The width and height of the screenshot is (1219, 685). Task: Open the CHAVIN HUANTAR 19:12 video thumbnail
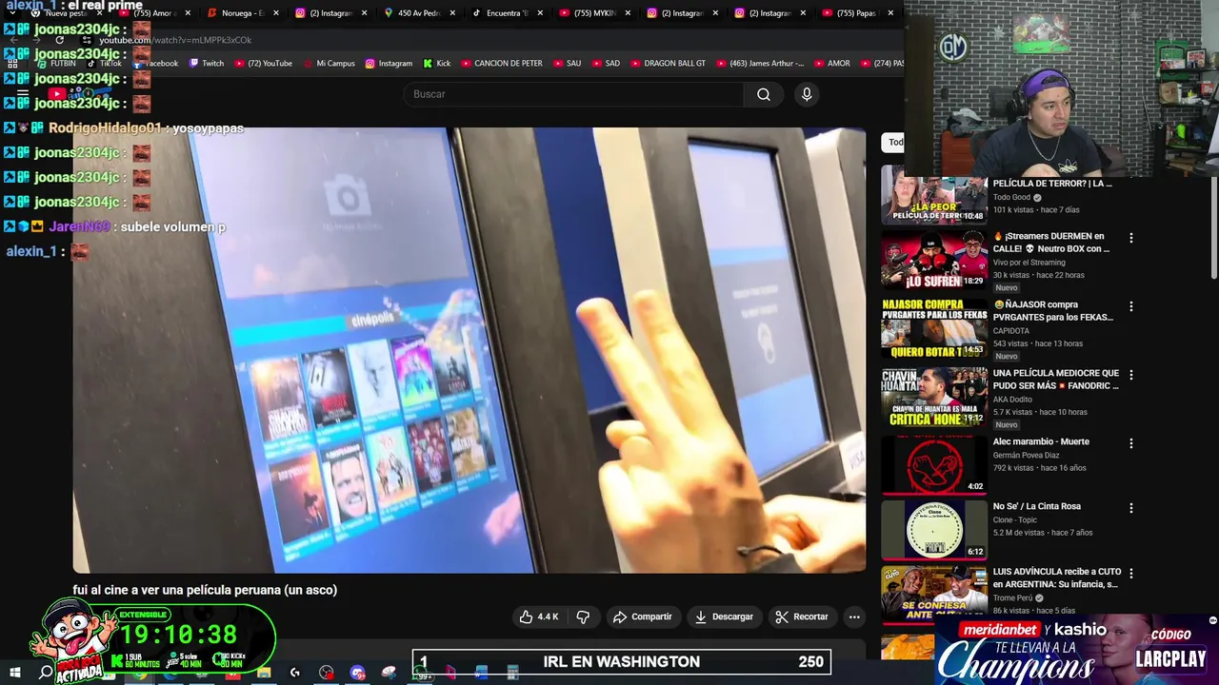point(934,397)
